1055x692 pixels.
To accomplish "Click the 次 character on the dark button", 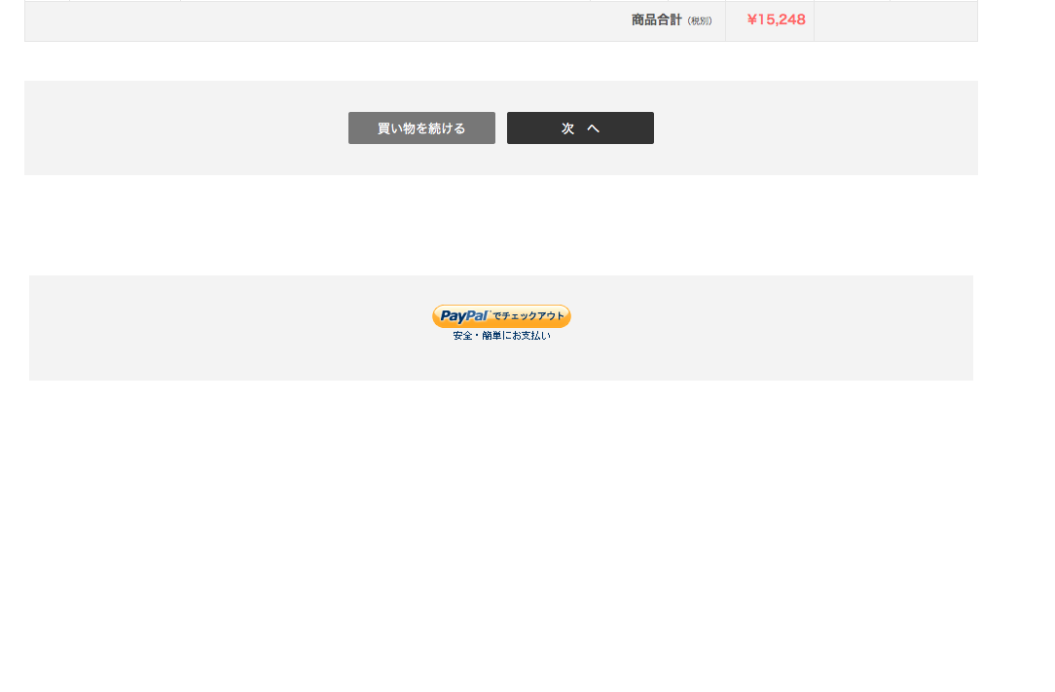I will pos(567,127).
